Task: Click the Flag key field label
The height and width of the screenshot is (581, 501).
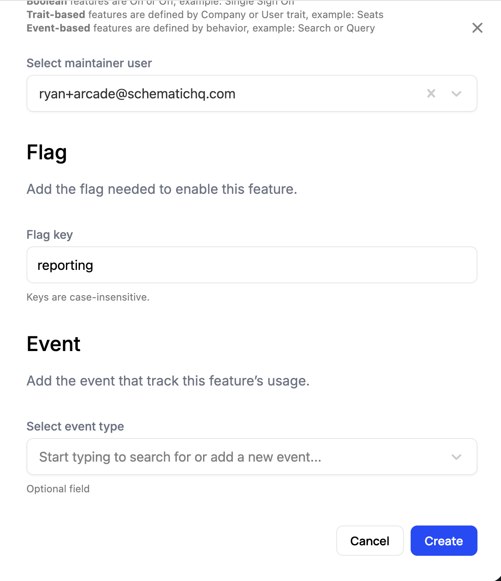Action: click(50, 235)
